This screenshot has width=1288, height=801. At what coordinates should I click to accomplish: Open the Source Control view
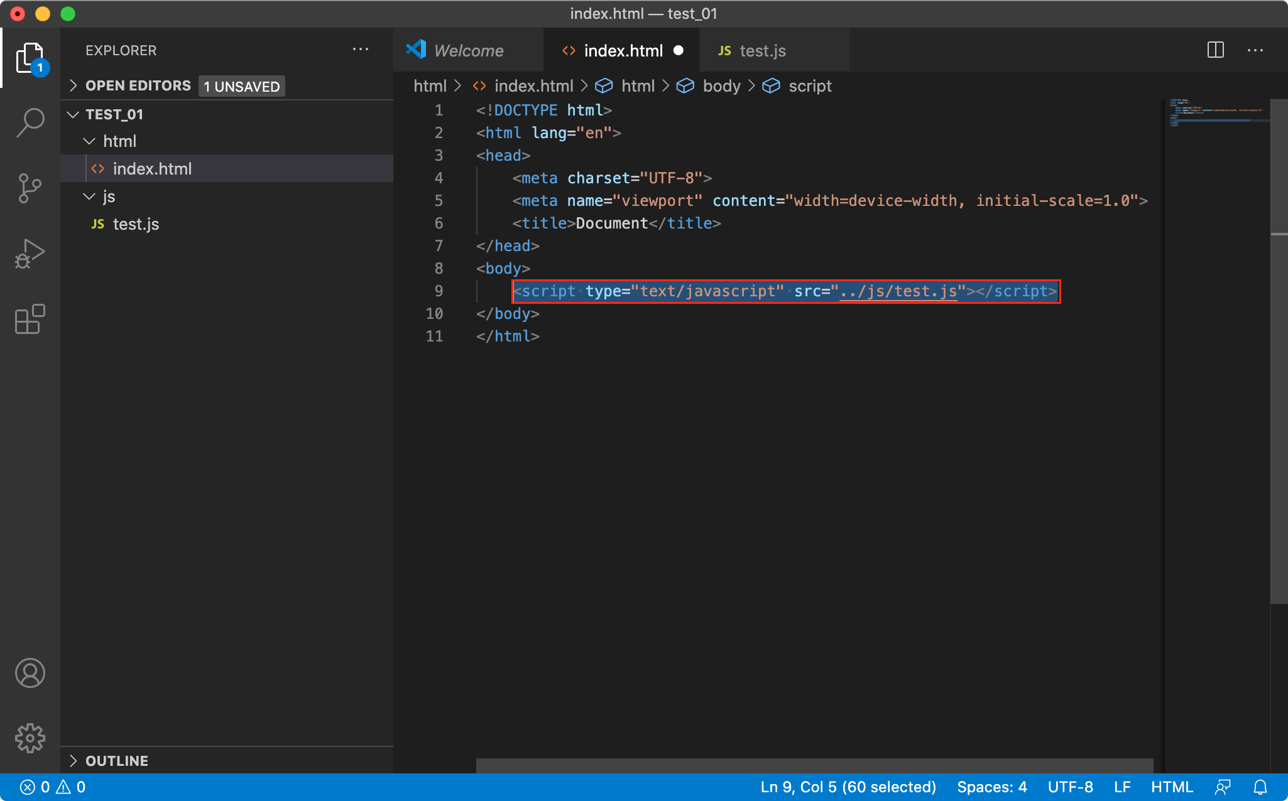(30, 188)
